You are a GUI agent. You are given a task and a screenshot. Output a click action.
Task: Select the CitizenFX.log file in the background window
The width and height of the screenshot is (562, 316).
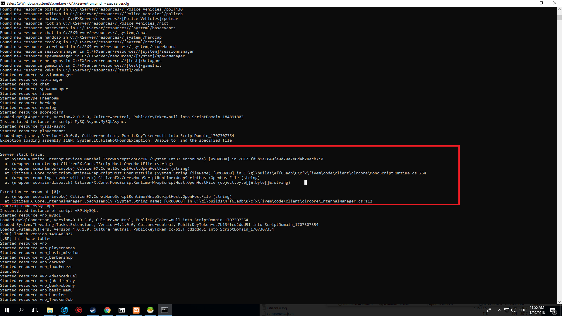276,308
